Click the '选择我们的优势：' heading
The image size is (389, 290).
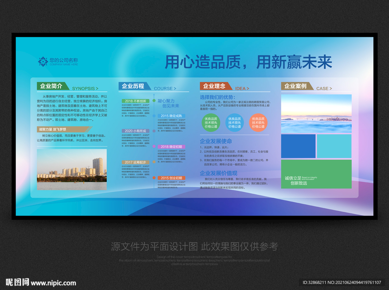click(x=218, y=97)
